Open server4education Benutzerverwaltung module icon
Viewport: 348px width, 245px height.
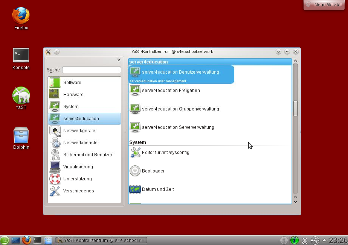coord(135,72)
